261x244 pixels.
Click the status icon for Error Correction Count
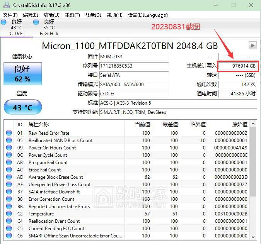point(9,199)
